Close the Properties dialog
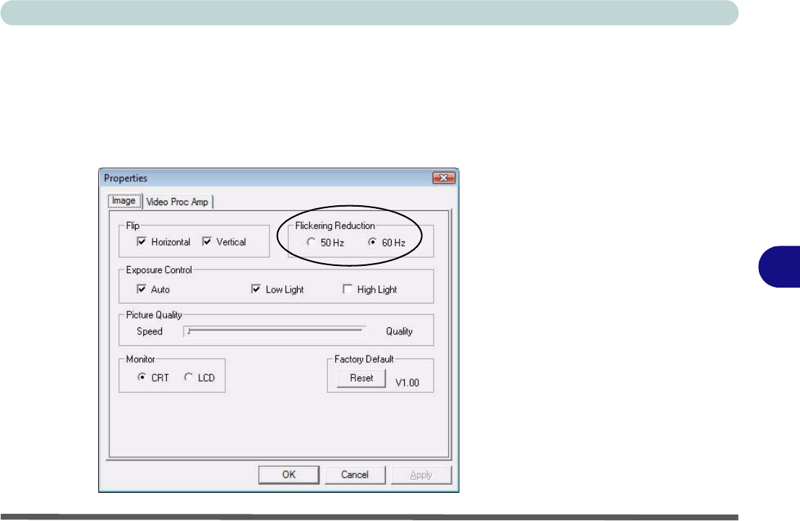This screenshot has height=521, width=800. [x=444, y=178]
